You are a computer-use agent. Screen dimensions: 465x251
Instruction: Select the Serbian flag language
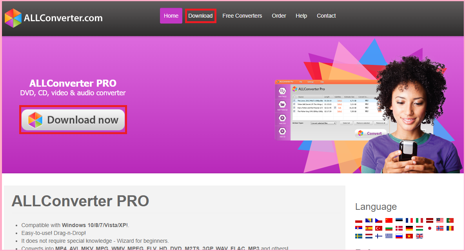click(359, 228)
